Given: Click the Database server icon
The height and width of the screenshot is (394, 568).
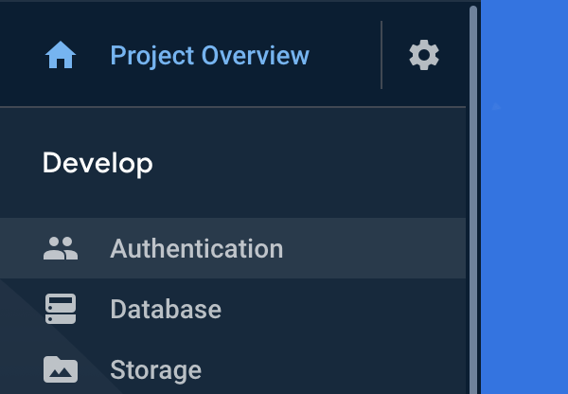Looking at the screenshot, I should pos(61,310).
